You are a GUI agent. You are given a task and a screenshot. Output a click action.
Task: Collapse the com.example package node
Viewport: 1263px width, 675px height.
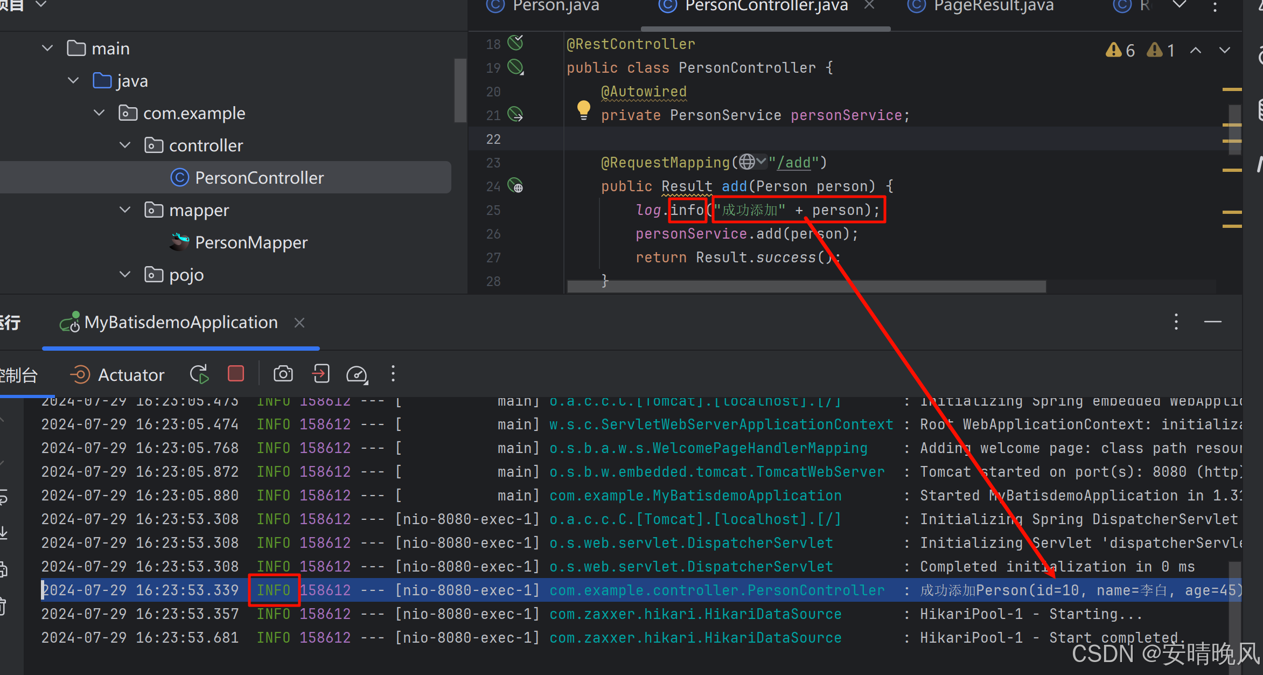[99, 113]
